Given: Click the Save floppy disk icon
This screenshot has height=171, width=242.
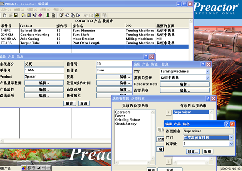Looking at the screenshot, I should (16, 15).
